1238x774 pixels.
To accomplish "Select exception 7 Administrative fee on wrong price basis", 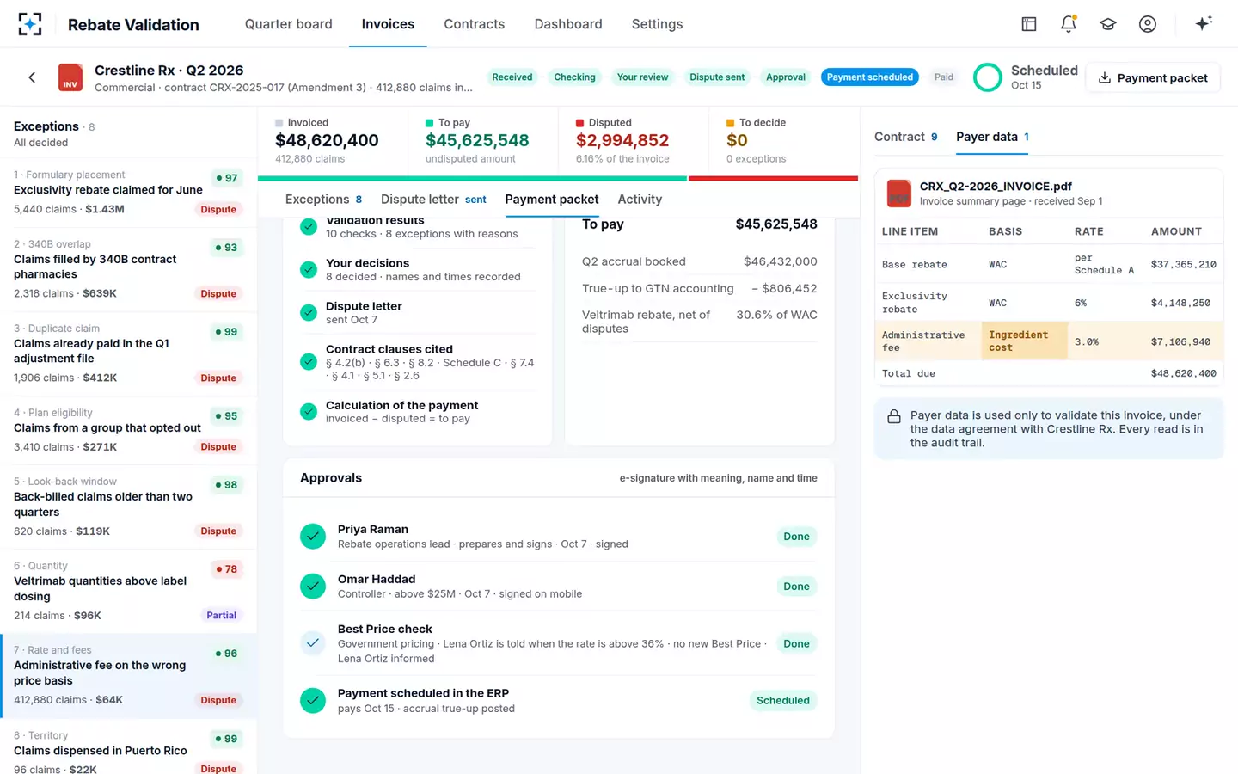I will click(129, 676).
